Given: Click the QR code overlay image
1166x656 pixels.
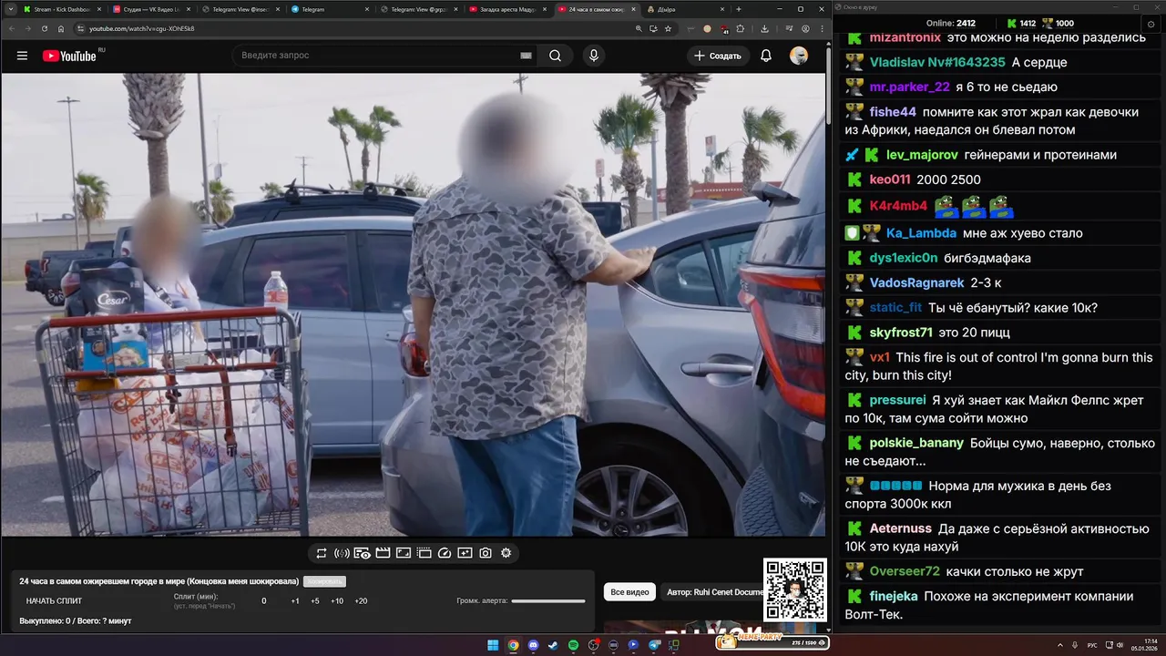Looking at the screenshot, I should click(x=795, y=590).
